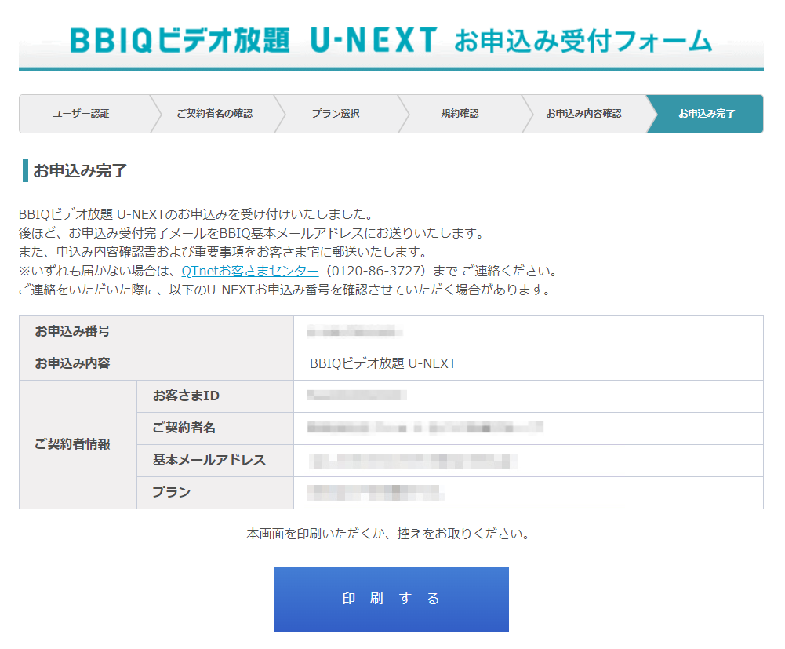Click the お客さまID value cell

click(x=353, y=396)
